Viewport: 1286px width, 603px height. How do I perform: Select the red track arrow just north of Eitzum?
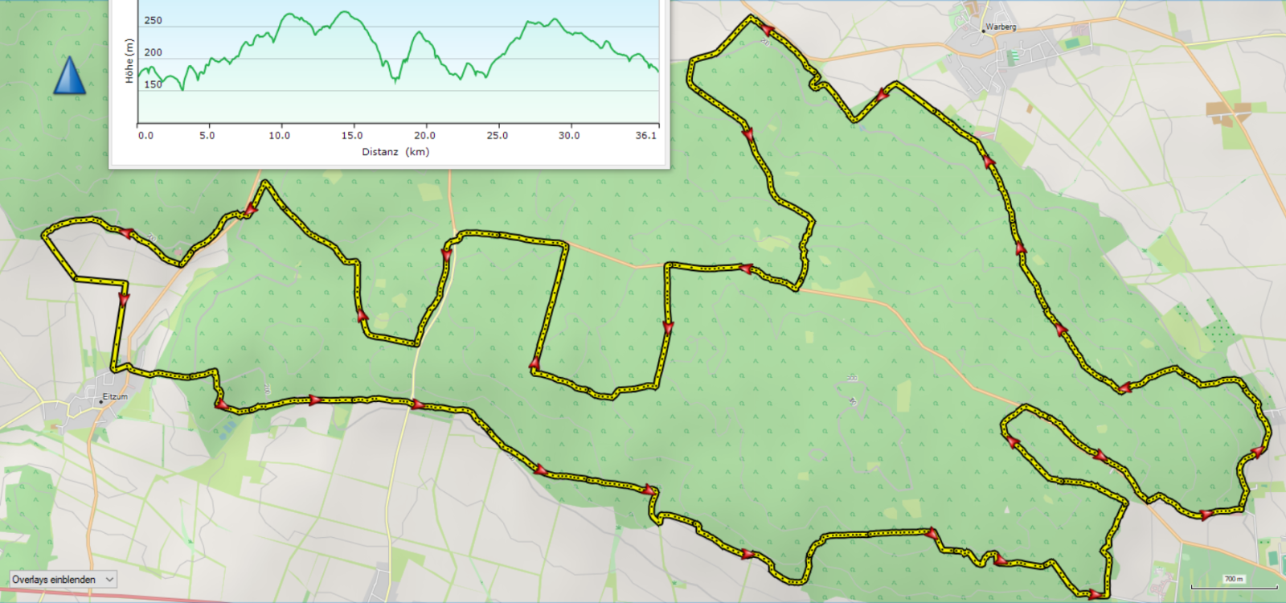click(x=123, y=299)
